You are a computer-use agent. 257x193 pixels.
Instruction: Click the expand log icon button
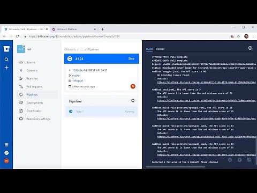(249, 160)
